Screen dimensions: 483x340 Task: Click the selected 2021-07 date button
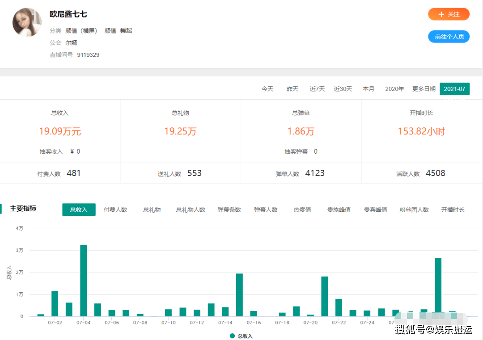coord(454,89)
